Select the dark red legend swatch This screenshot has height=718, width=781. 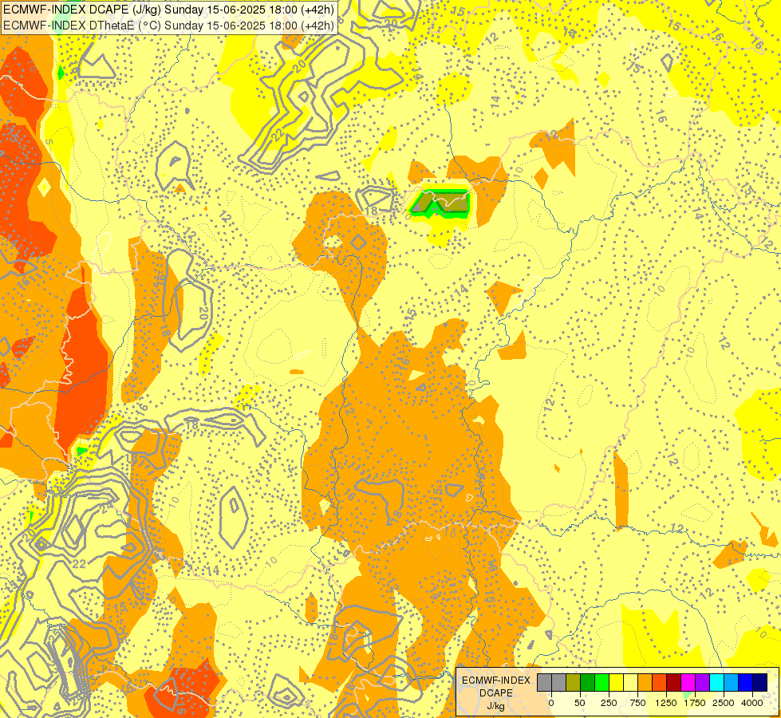(674, 683)
